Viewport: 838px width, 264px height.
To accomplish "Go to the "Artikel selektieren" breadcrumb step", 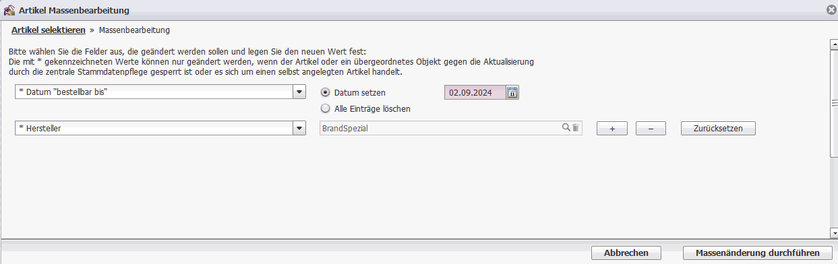I will click(49, 30).
